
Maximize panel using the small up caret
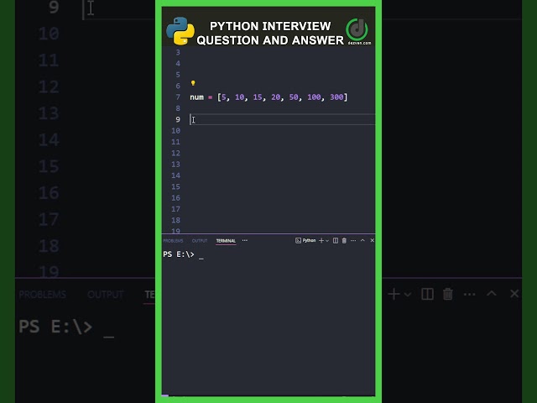click(362, 241)
